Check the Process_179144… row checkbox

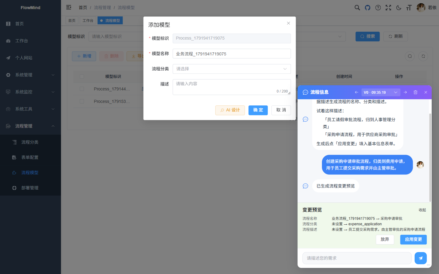(x=82, y=89)
